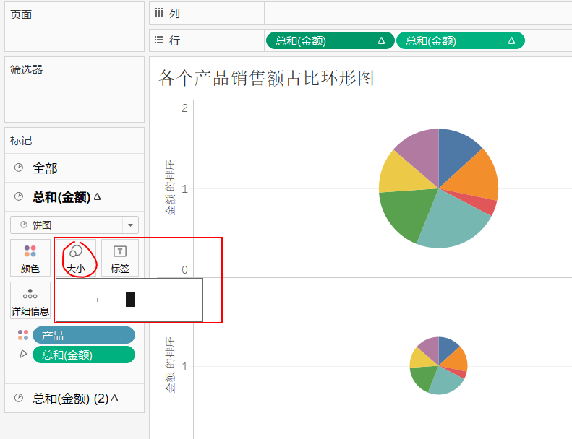Click the orange slice of the large pie
572x439 pixels.
[x=478, y=177]
